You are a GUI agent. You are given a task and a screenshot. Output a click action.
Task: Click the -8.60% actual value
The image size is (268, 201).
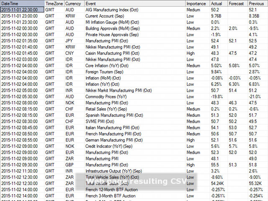217,177
